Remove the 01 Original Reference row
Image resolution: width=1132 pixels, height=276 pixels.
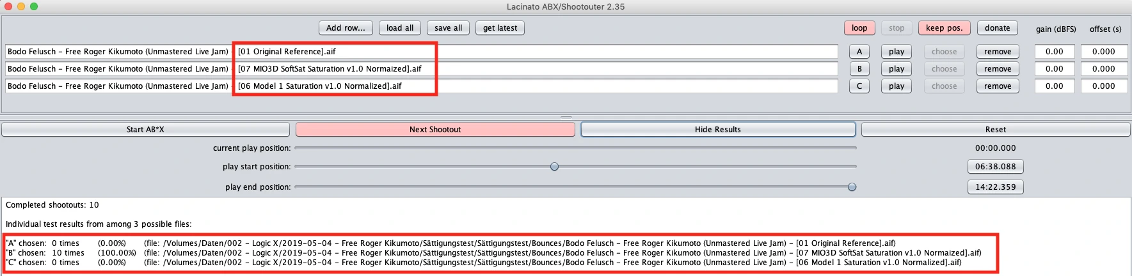[998, 52]
